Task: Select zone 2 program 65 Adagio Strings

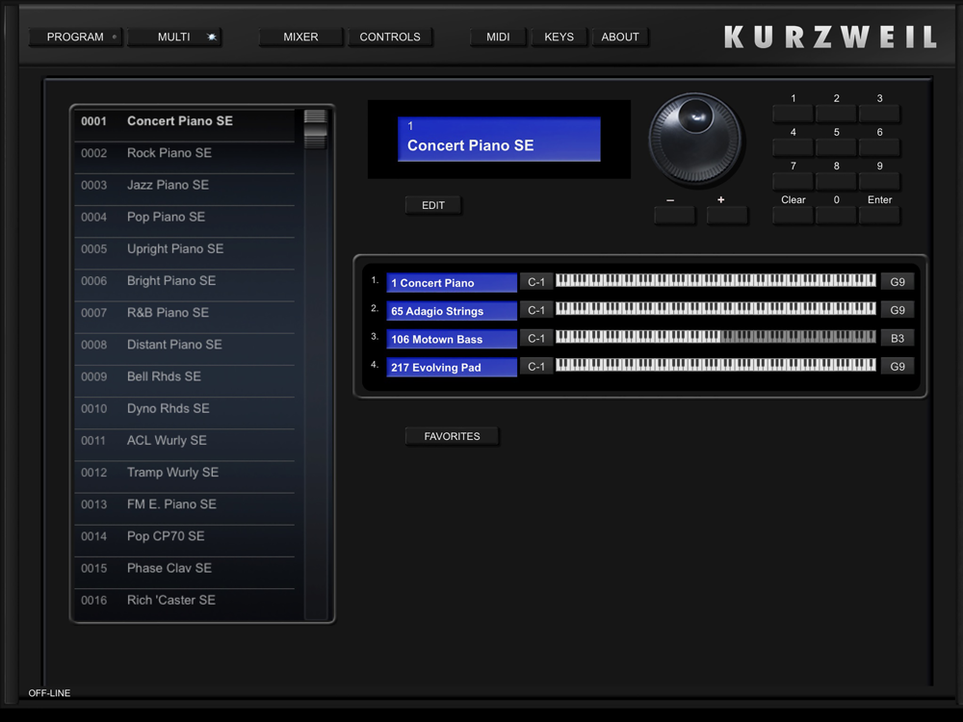Action: click(x=452, y=311)
